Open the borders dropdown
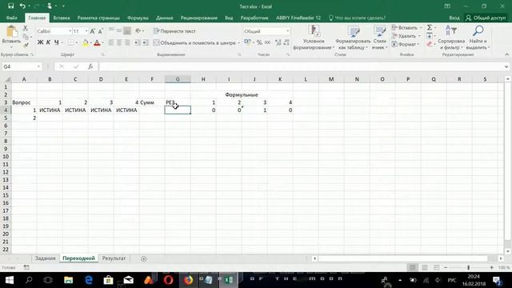 [77, 42]
